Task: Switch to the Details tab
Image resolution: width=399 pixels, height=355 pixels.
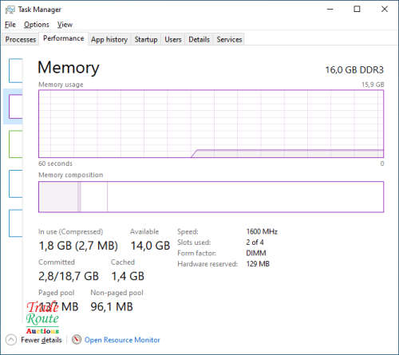Action: pyautogui.click(x=199, y=39)
